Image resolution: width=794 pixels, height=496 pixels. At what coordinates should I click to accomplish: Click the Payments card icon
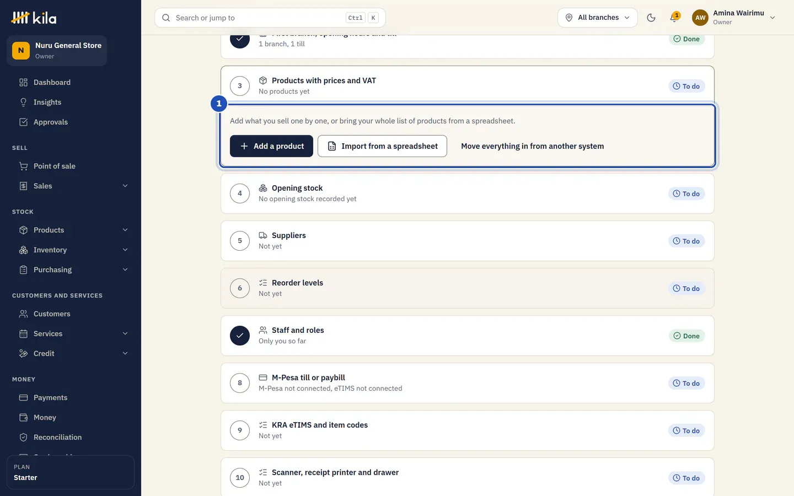(23, 398)
